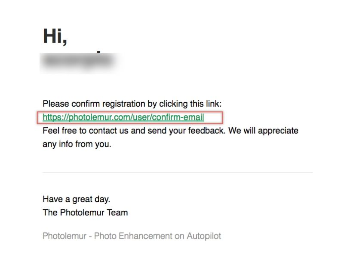Click the gray Photolemur footer tagline
The height and width of the screenshot is (258, 344).
click(132, 236)
